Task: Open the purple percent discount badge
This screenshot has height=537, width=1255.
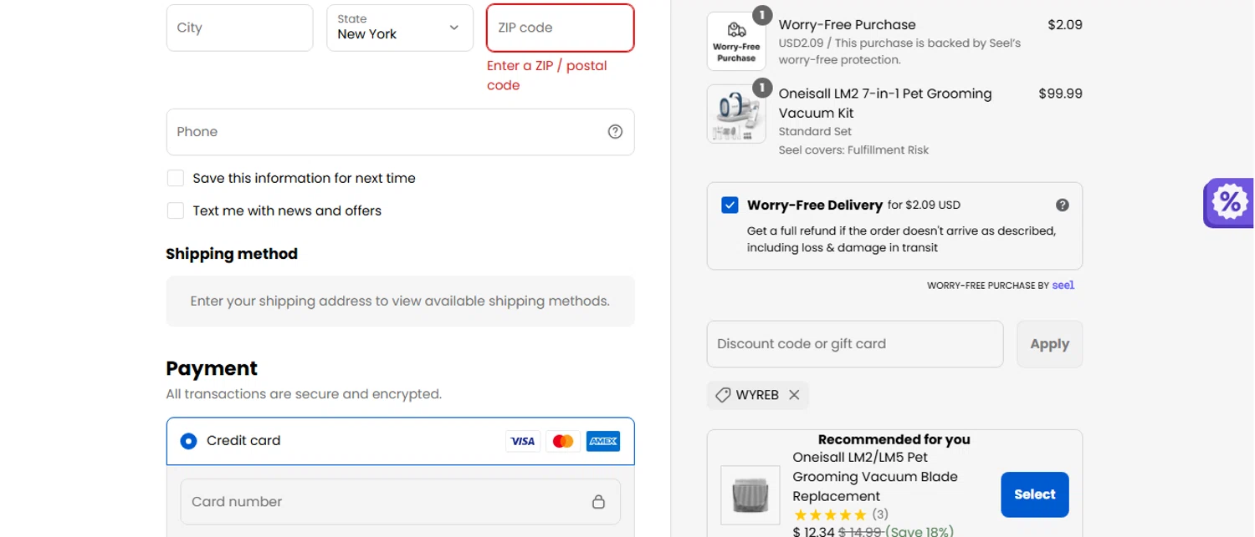Action: (1229, 202)
